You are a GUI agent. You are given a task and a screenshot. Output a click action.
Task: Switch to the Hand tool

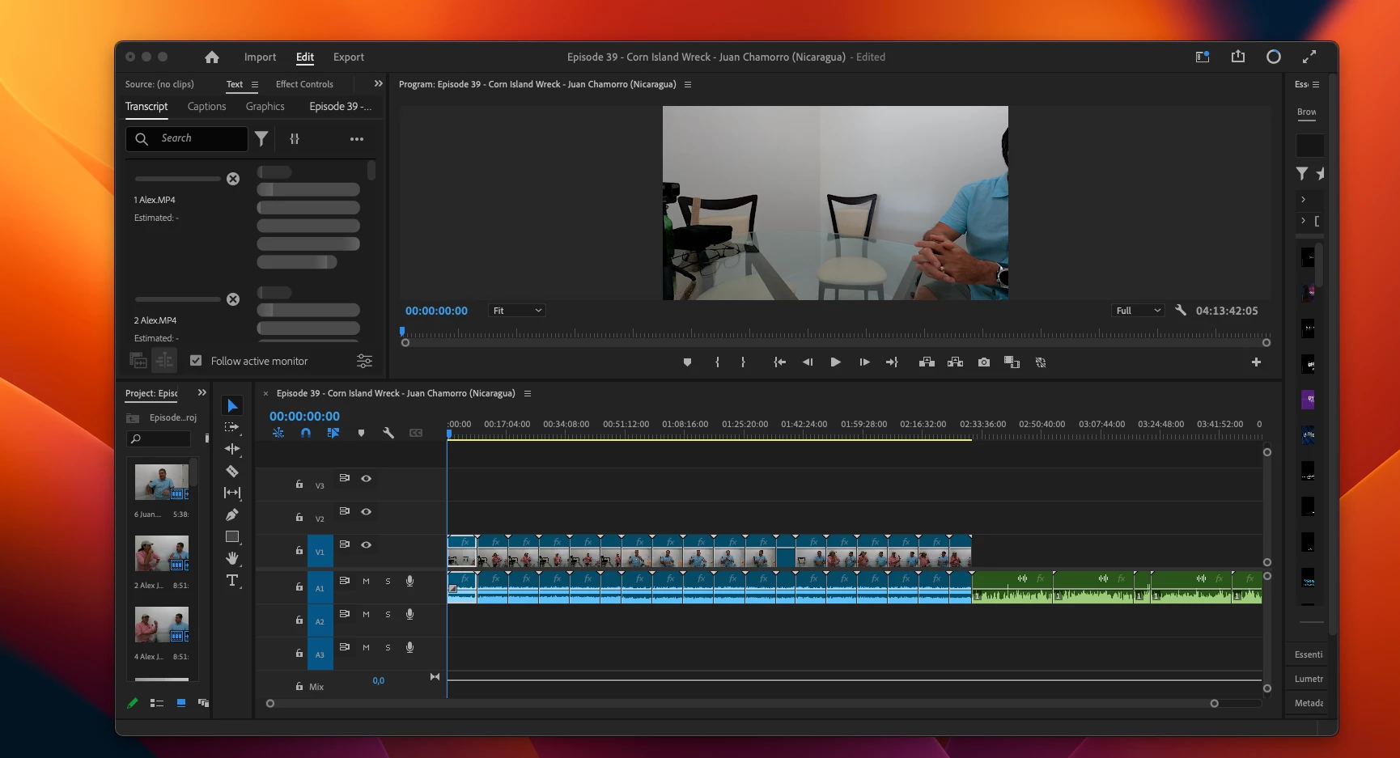(x=232, y=558)
